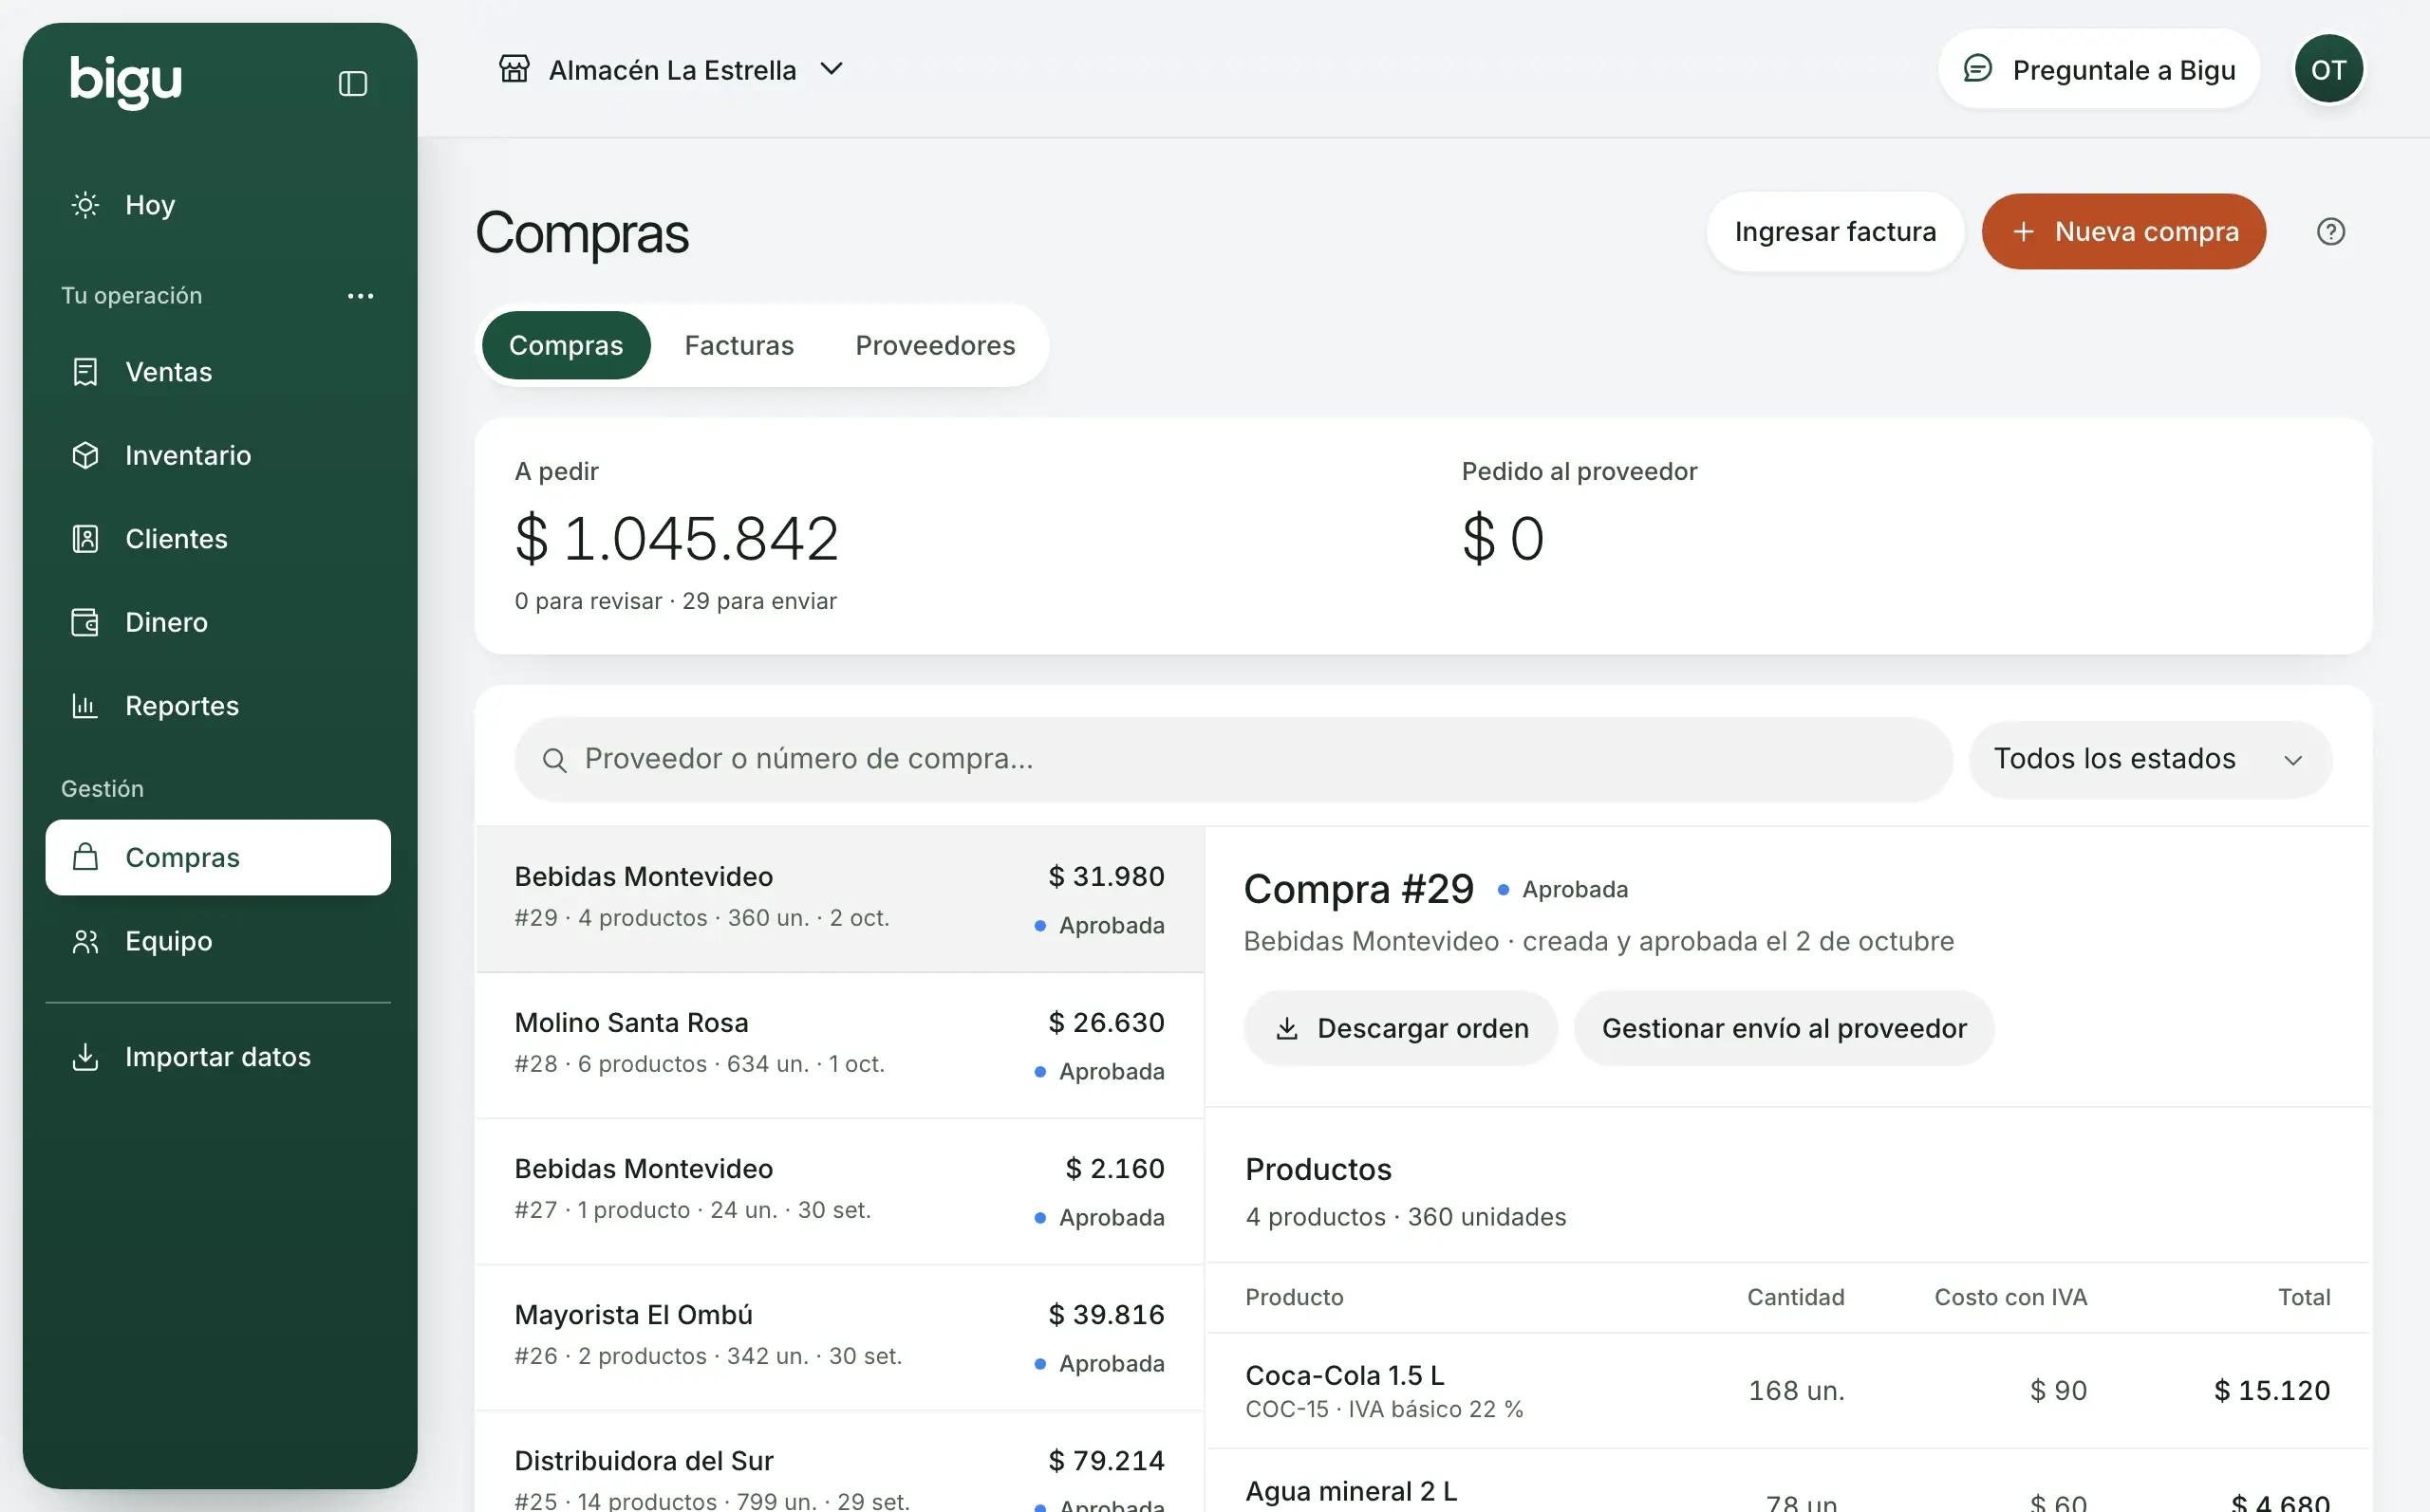Open the Todos los estados filter
This screenshot has width=2430, height=1512.
click(x=2150, y=759)
